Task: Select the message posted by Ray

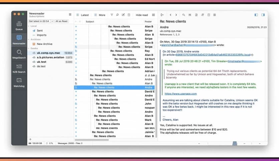Action: [114, 51]
